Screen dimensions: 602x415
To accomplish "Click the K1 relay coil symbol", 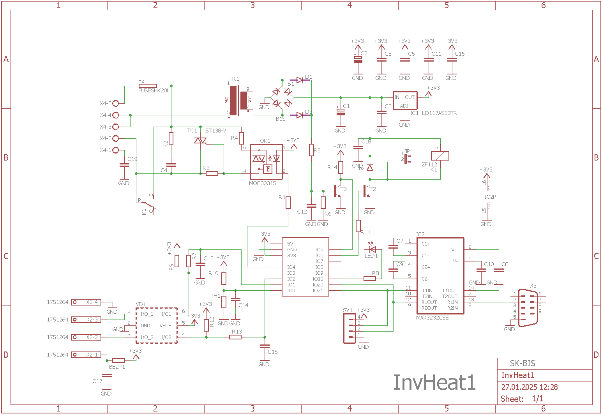I will point(440,156).
